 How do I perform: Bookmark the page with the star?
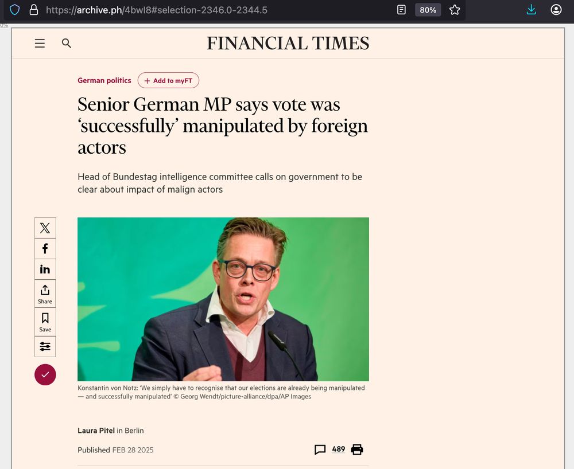coord(455,10)
